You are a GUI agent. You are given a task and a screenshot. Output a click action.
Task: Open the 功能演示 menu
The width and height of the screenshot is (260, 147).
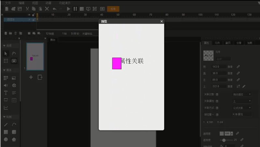tap(65, 3)
